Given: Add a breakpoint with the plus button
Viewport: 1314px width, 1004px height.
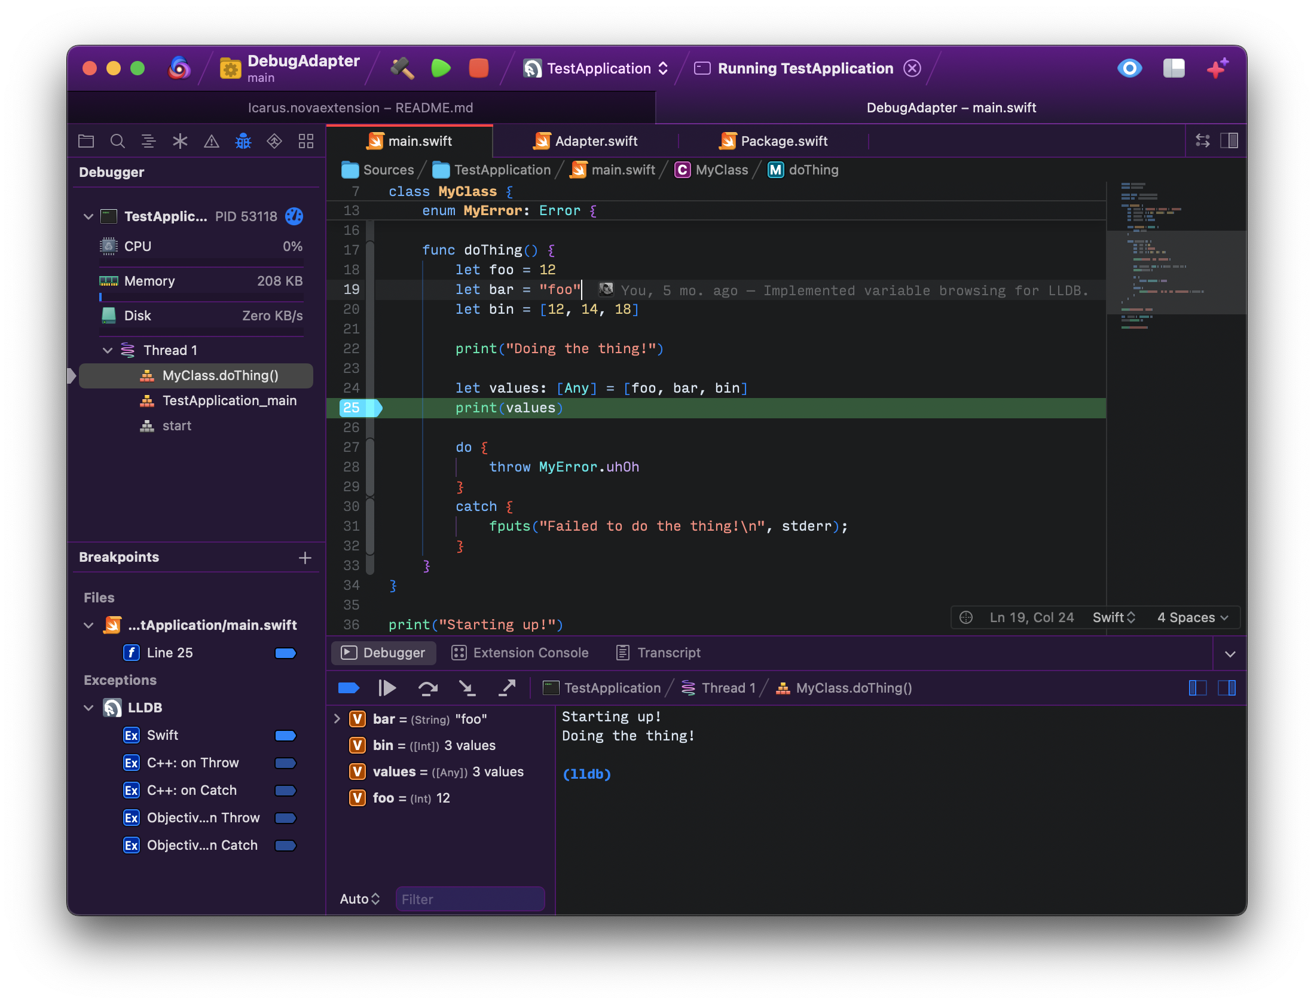Looking at the screenshot, I should (305, 558).
